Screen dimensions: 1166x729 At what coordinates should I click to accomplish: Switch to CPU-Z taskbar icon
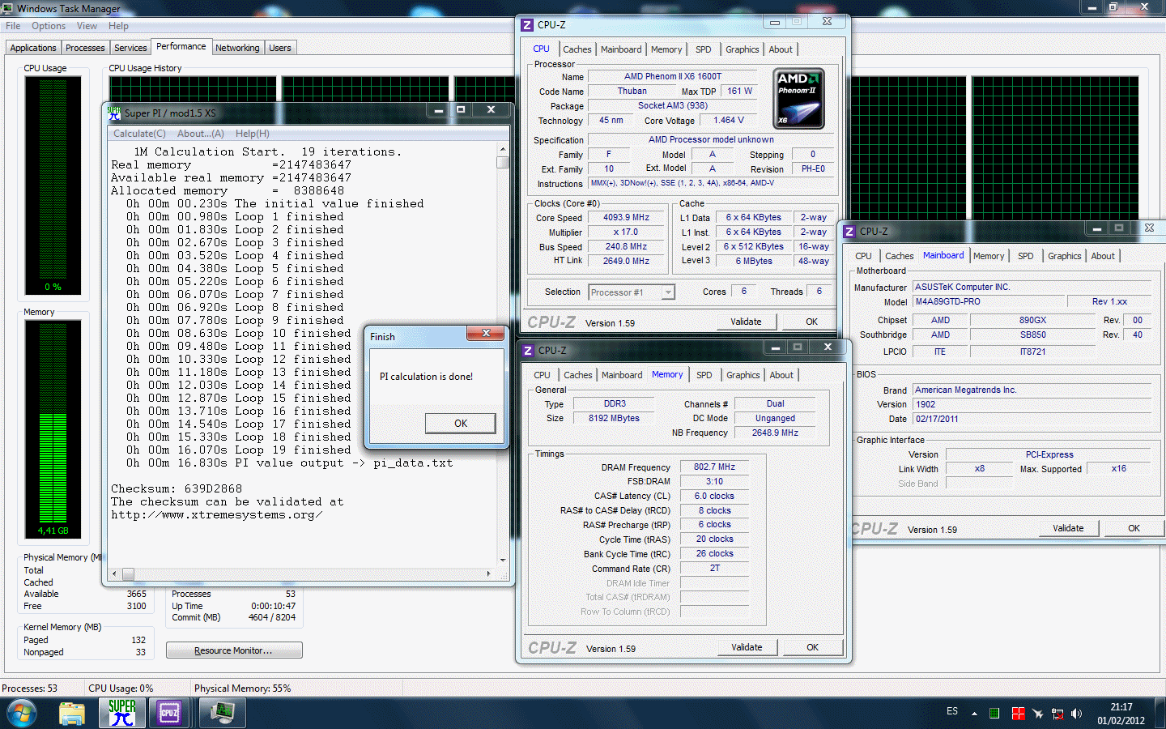point(169,714)
